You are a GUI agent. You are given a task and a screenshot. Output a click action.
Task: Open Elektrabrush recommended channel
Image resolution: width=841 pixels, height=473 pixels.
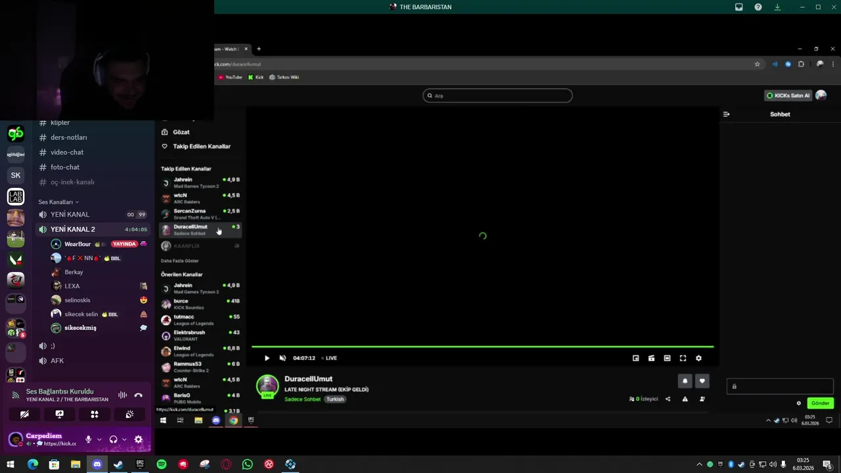coord(200,336)
